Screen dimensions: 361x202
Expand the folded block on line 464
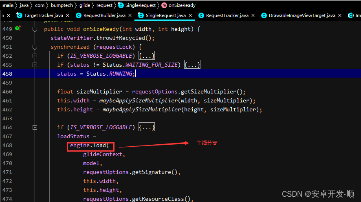[35, 127]
